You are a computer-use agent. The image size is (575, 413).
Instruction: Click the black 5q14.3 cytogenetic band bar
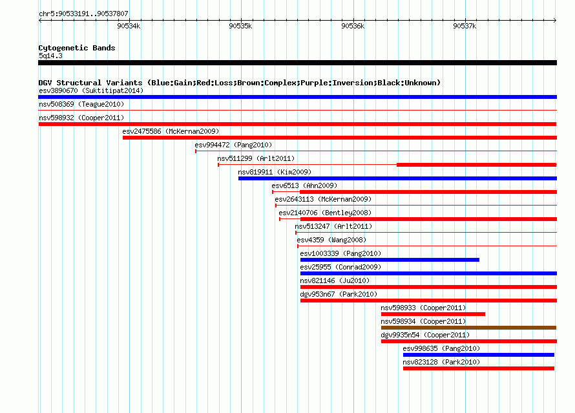[x=297, y=63]
